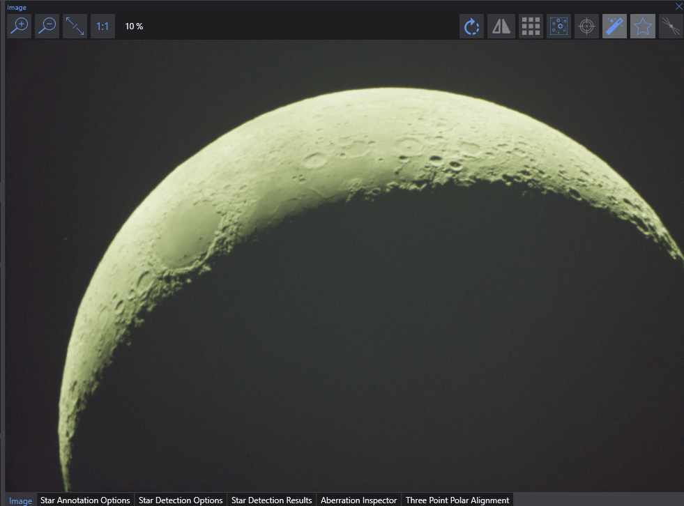Toggle star detection star icon
The image size is (684, 506).
(642, 26)
